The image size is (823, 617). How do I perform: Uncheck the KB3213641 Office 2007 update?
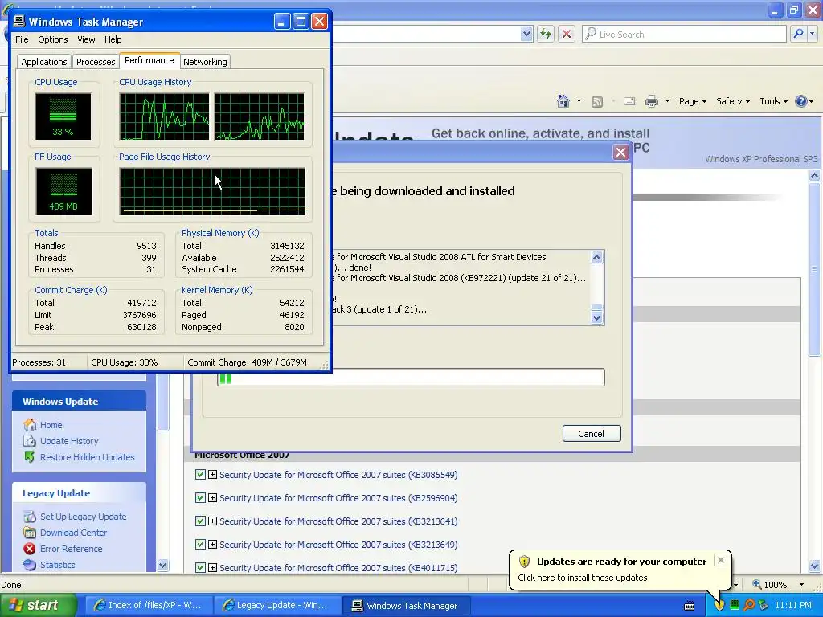(x=200, y=521)
